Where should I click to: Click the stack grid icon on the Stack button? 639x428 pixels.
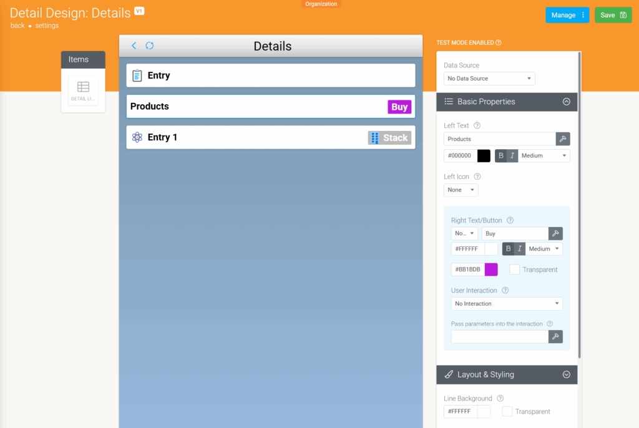tap(375, 138)
